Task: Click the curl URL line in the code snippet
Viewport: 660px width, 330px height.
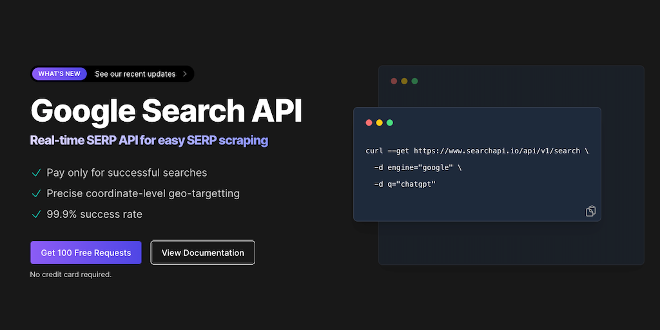Action: [477, 151]
